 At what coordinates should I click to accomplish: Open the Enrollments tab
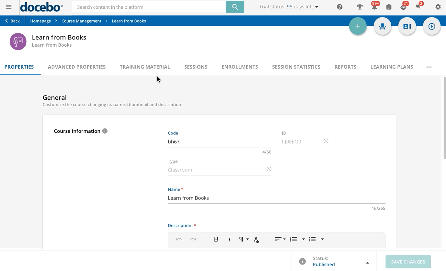239,67
